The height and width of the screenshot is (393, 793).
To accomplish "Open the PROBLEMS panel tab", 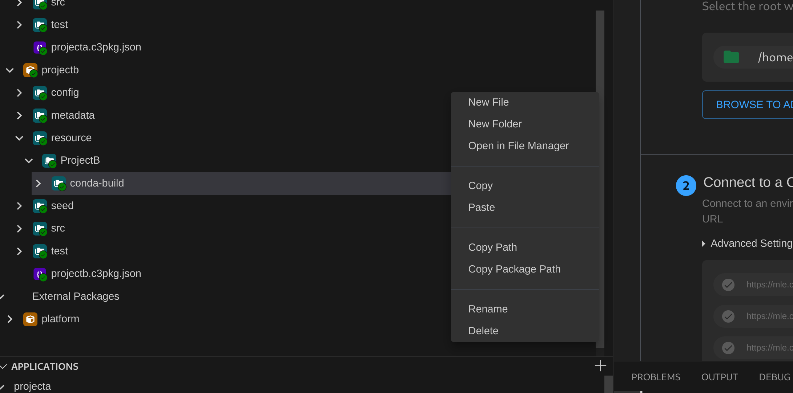I will point(656,377).
